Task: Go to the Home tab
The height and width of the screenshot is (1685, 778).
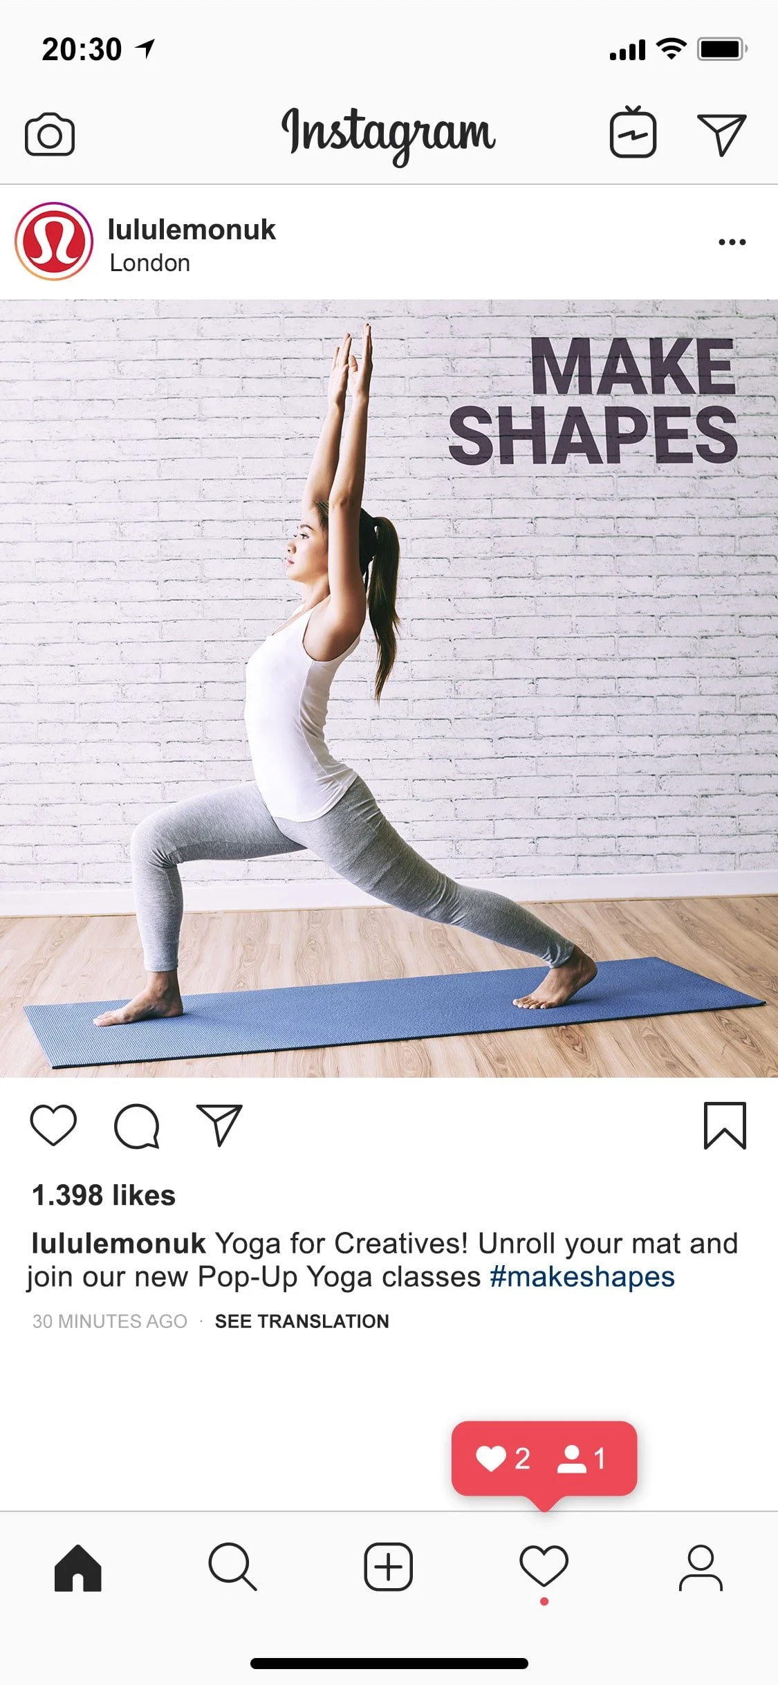Action: pyautogui.click(x=78, y=1567)
